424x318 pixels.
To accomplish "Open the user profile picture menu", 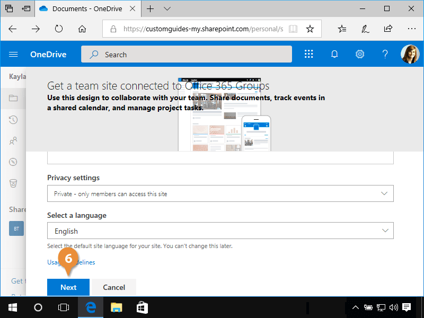I will pyautogui.click(x=410, y=54).
